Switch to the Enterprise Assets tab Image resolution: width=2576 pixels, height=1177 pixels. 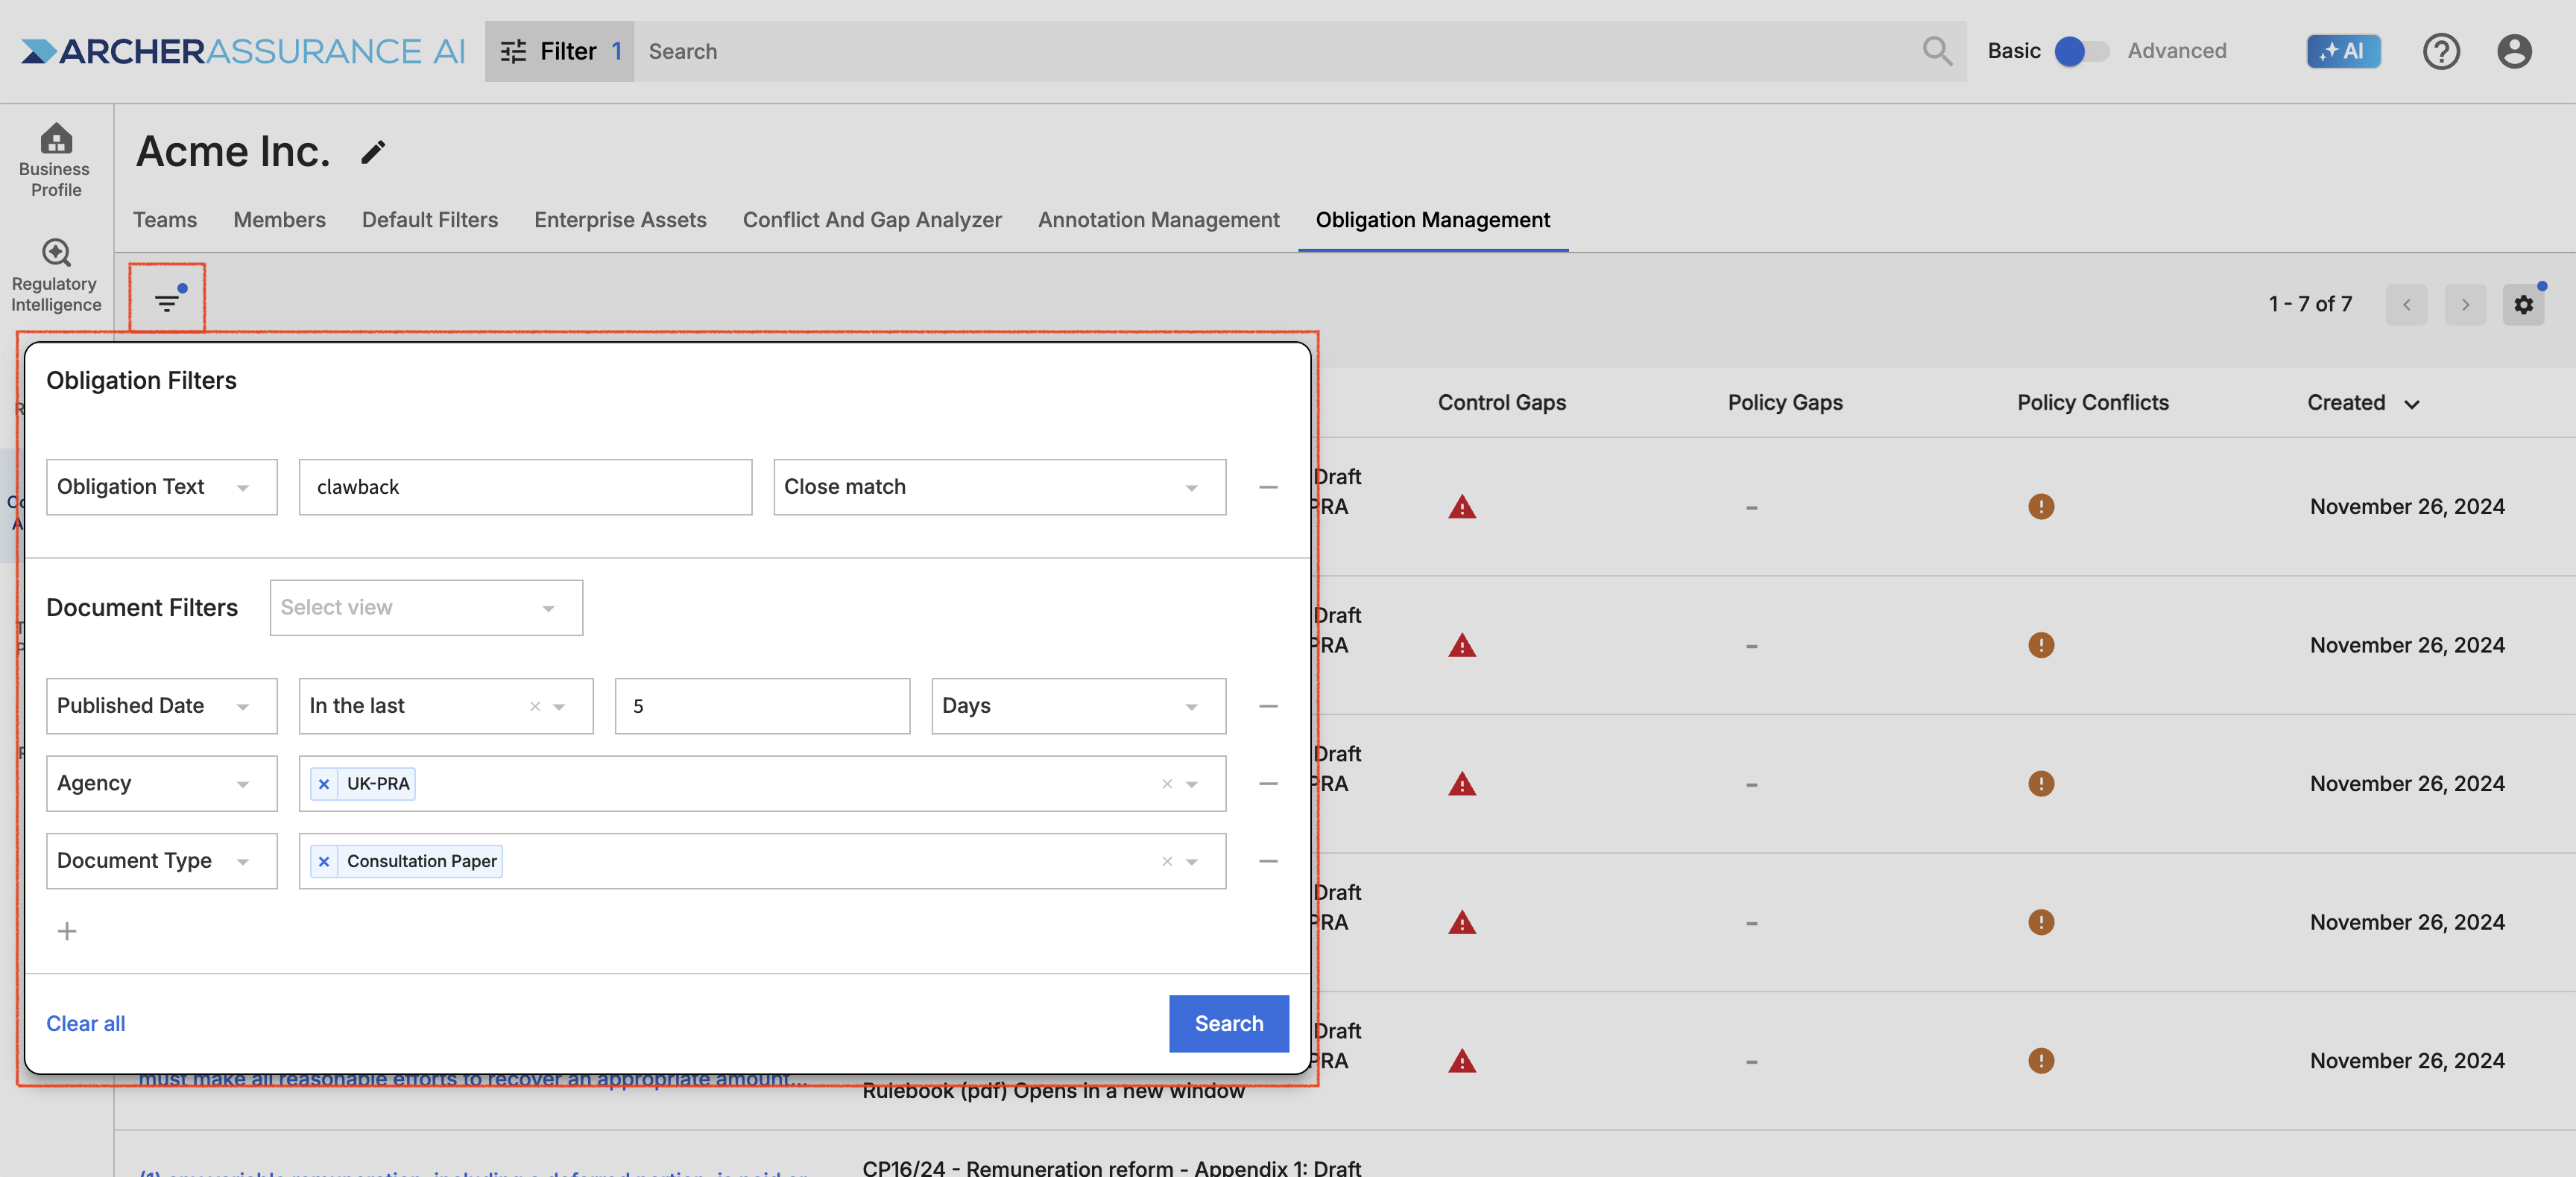[620, 220]
